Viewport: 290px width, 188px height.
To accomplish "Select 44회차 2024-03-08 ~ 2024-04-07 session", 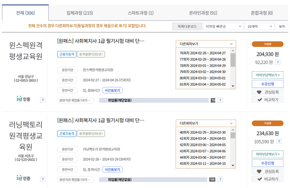I will point(203,157).
